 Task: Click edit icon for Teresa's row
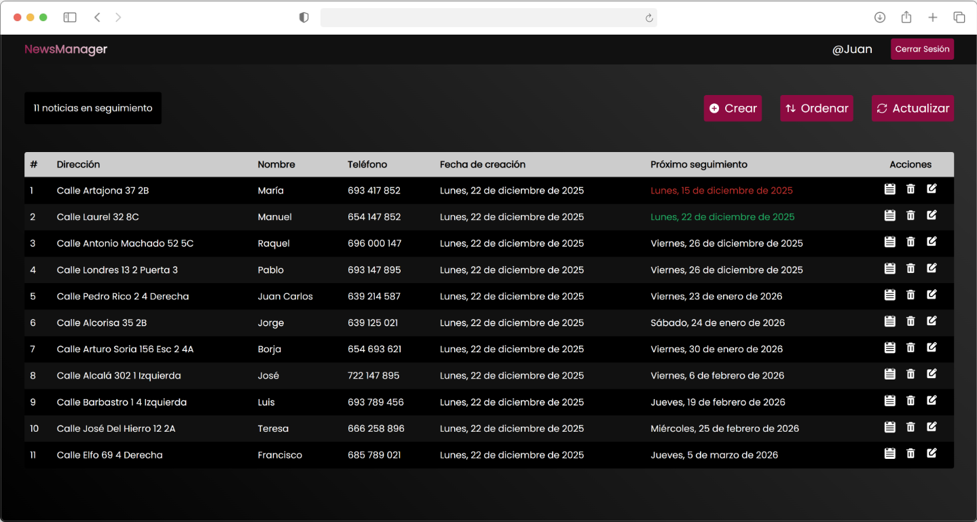tap(932, 427)
